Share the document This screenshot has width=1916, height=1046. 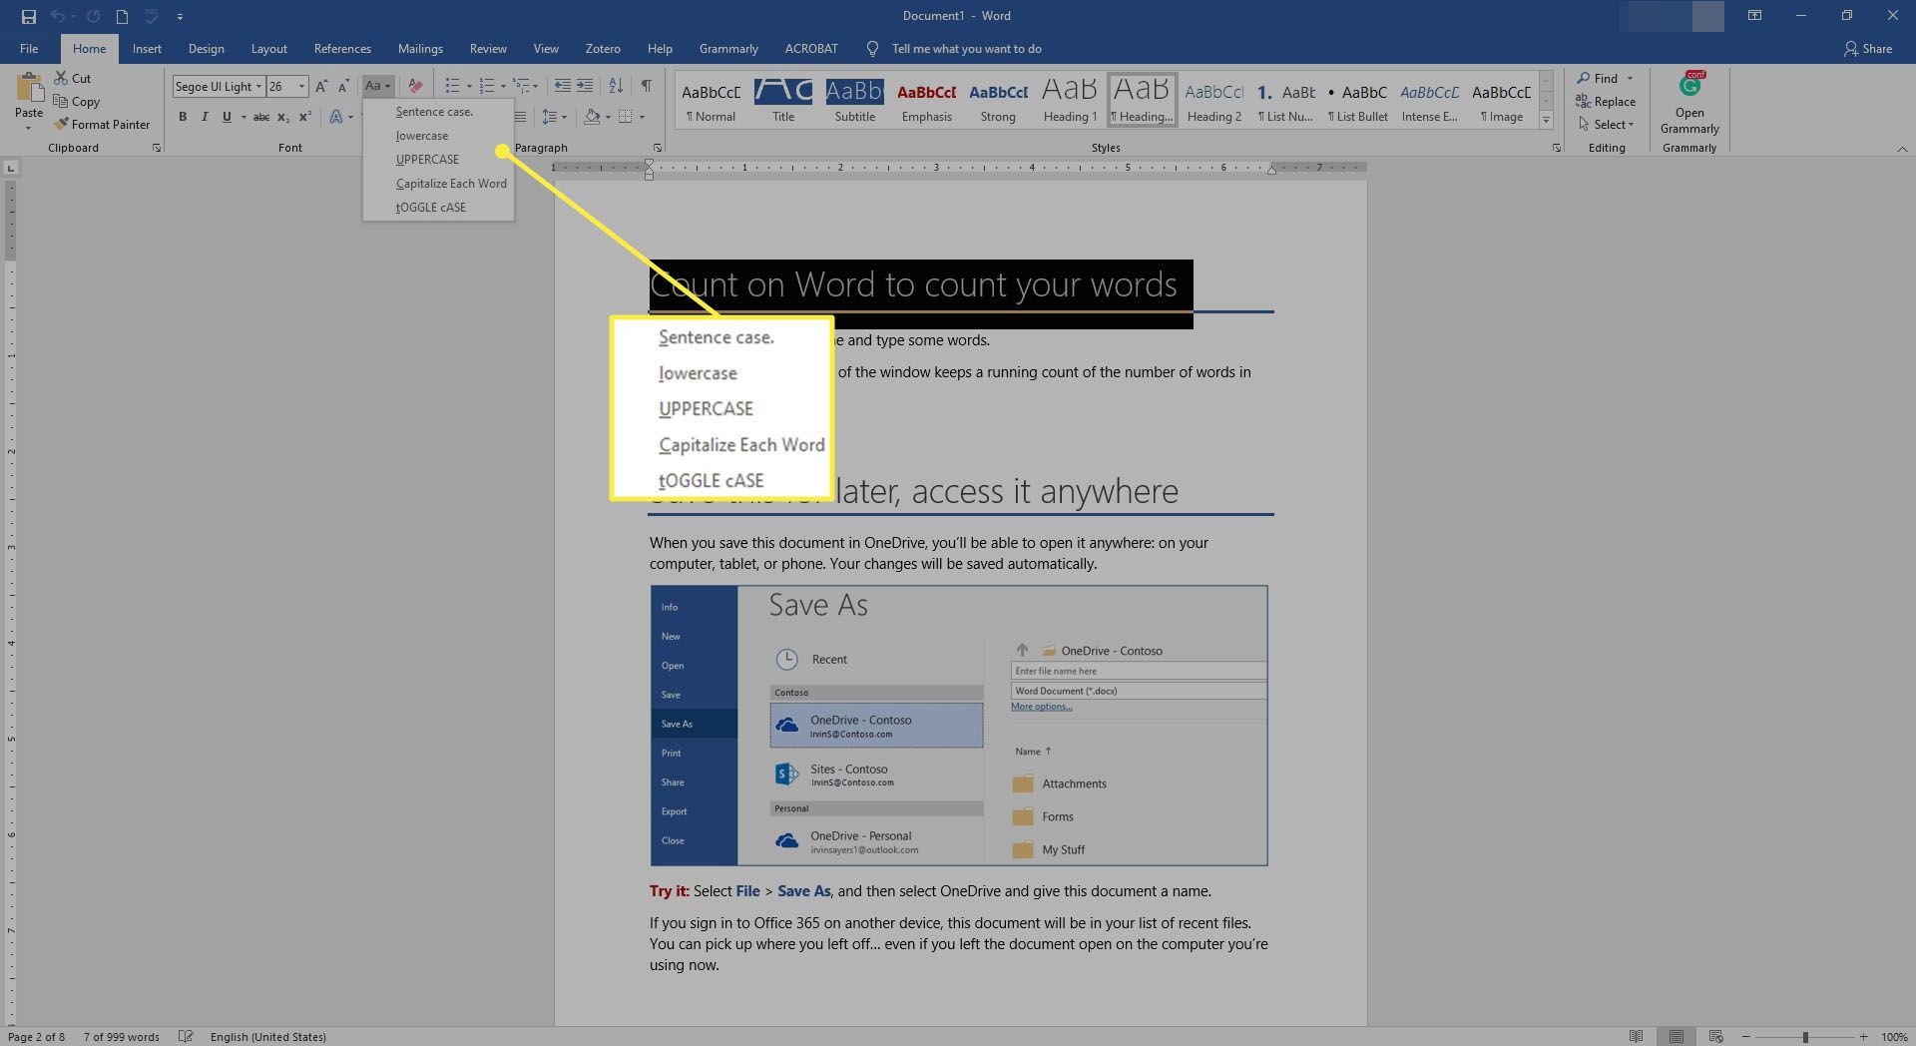(1868, 48)
